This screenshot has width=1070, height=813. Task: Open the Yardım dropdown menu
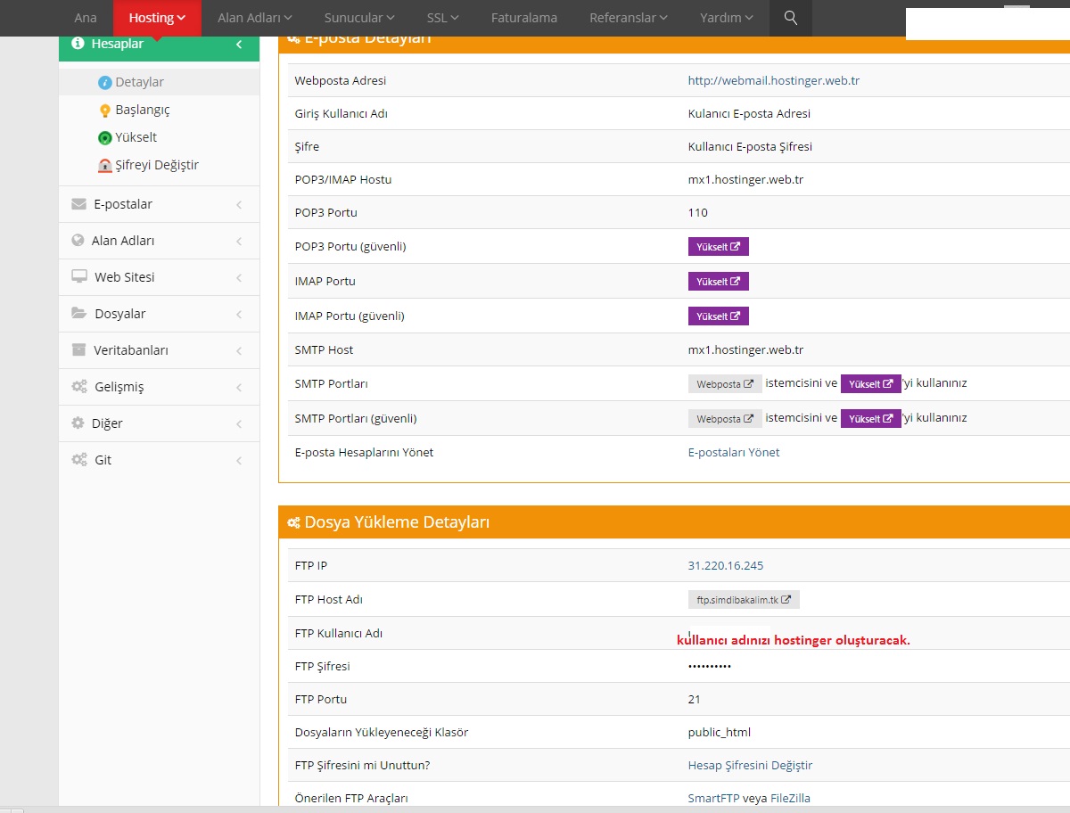tap(724, 18)
